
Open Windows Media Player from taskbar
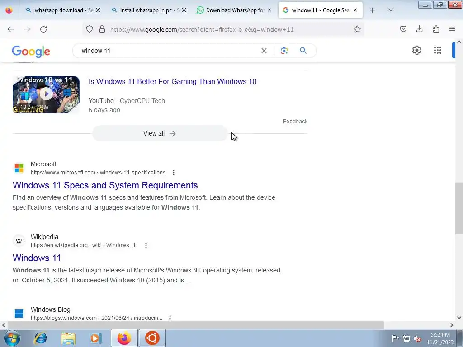point(96,338)
